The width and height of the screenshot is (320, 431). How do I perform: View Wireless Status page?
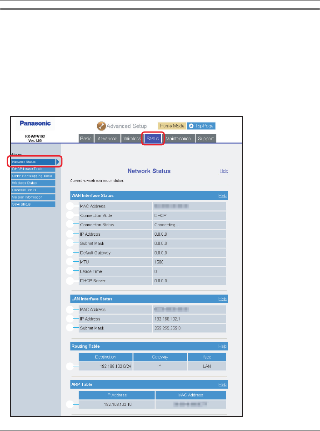coord(33,183)
